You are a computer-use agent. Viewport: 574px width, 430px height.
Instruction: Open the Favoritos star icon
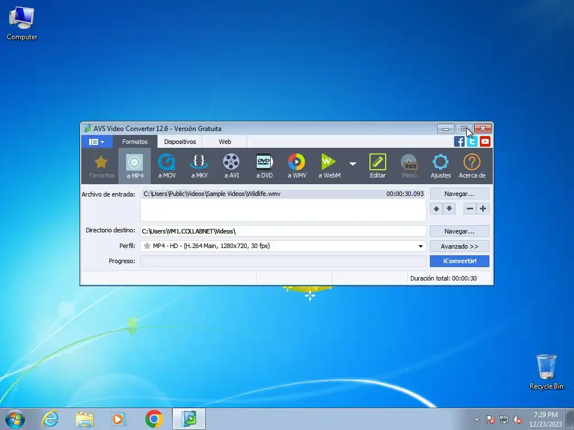(101, 166)
